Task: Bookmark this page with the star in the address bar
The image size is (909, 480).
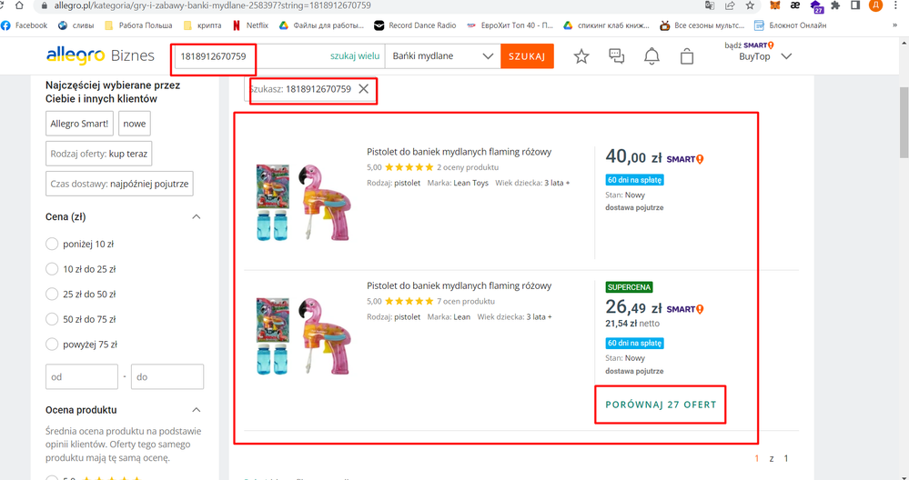Action: (750, 5)
